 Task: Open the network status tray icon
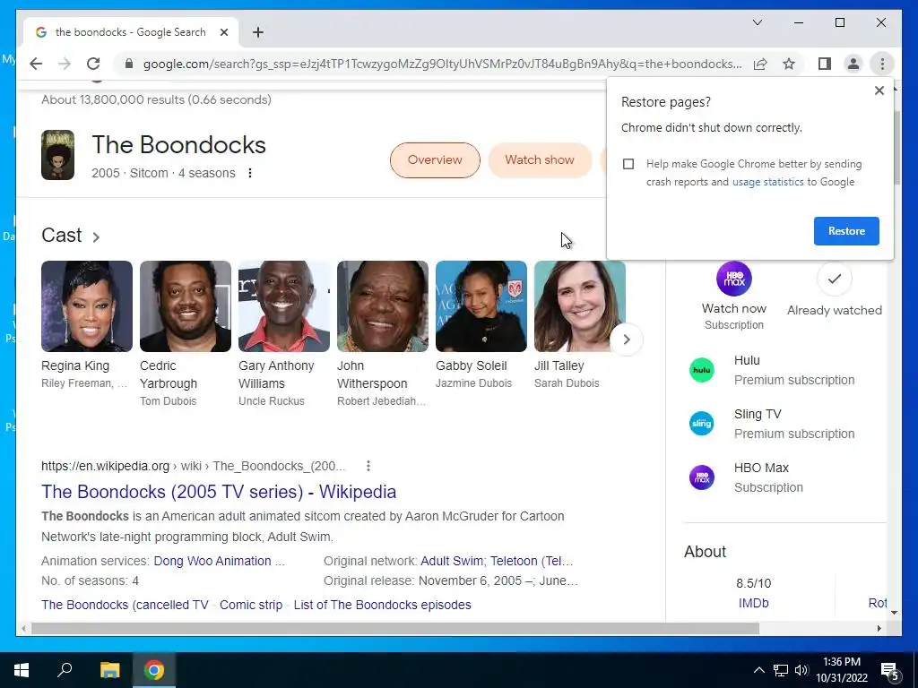click(781, 670)
